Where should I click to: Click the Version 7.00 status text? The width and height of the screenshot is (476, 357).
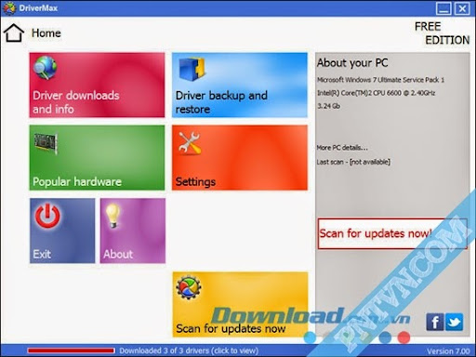[448, 351]
